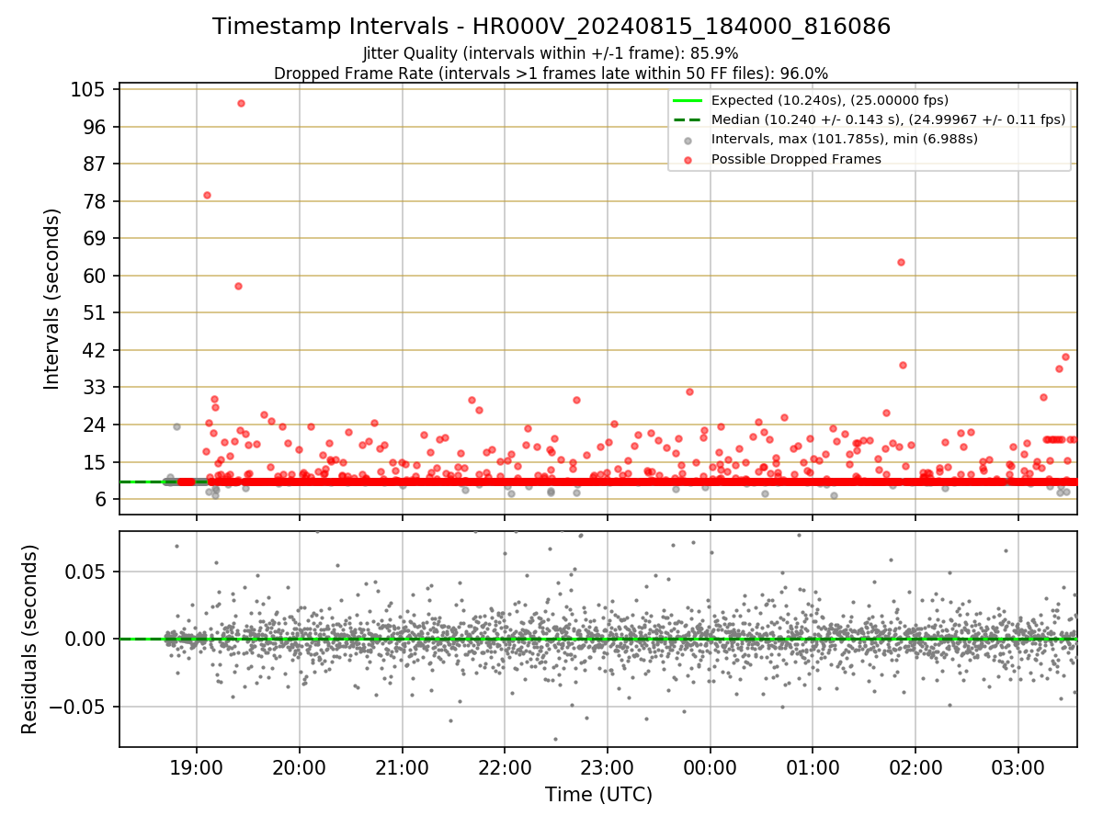Click the dashed dark green Median sample in legend
1103x827 pixels.
click(688, 119)
